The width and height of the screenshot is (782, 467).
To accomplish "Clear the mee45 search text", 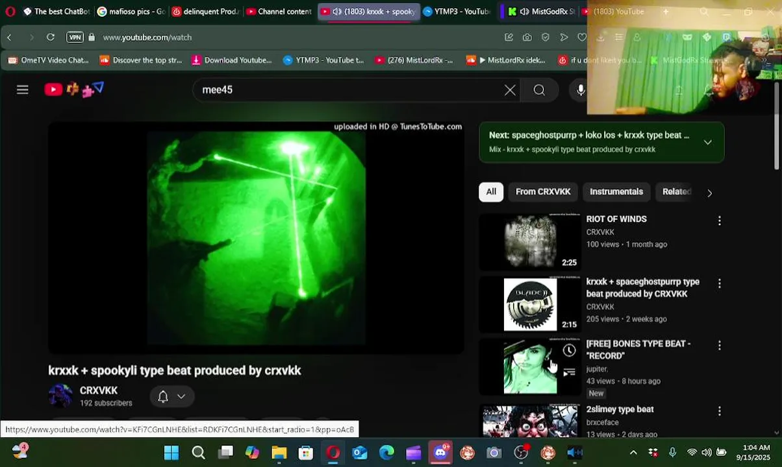I will tap(510, 90).
